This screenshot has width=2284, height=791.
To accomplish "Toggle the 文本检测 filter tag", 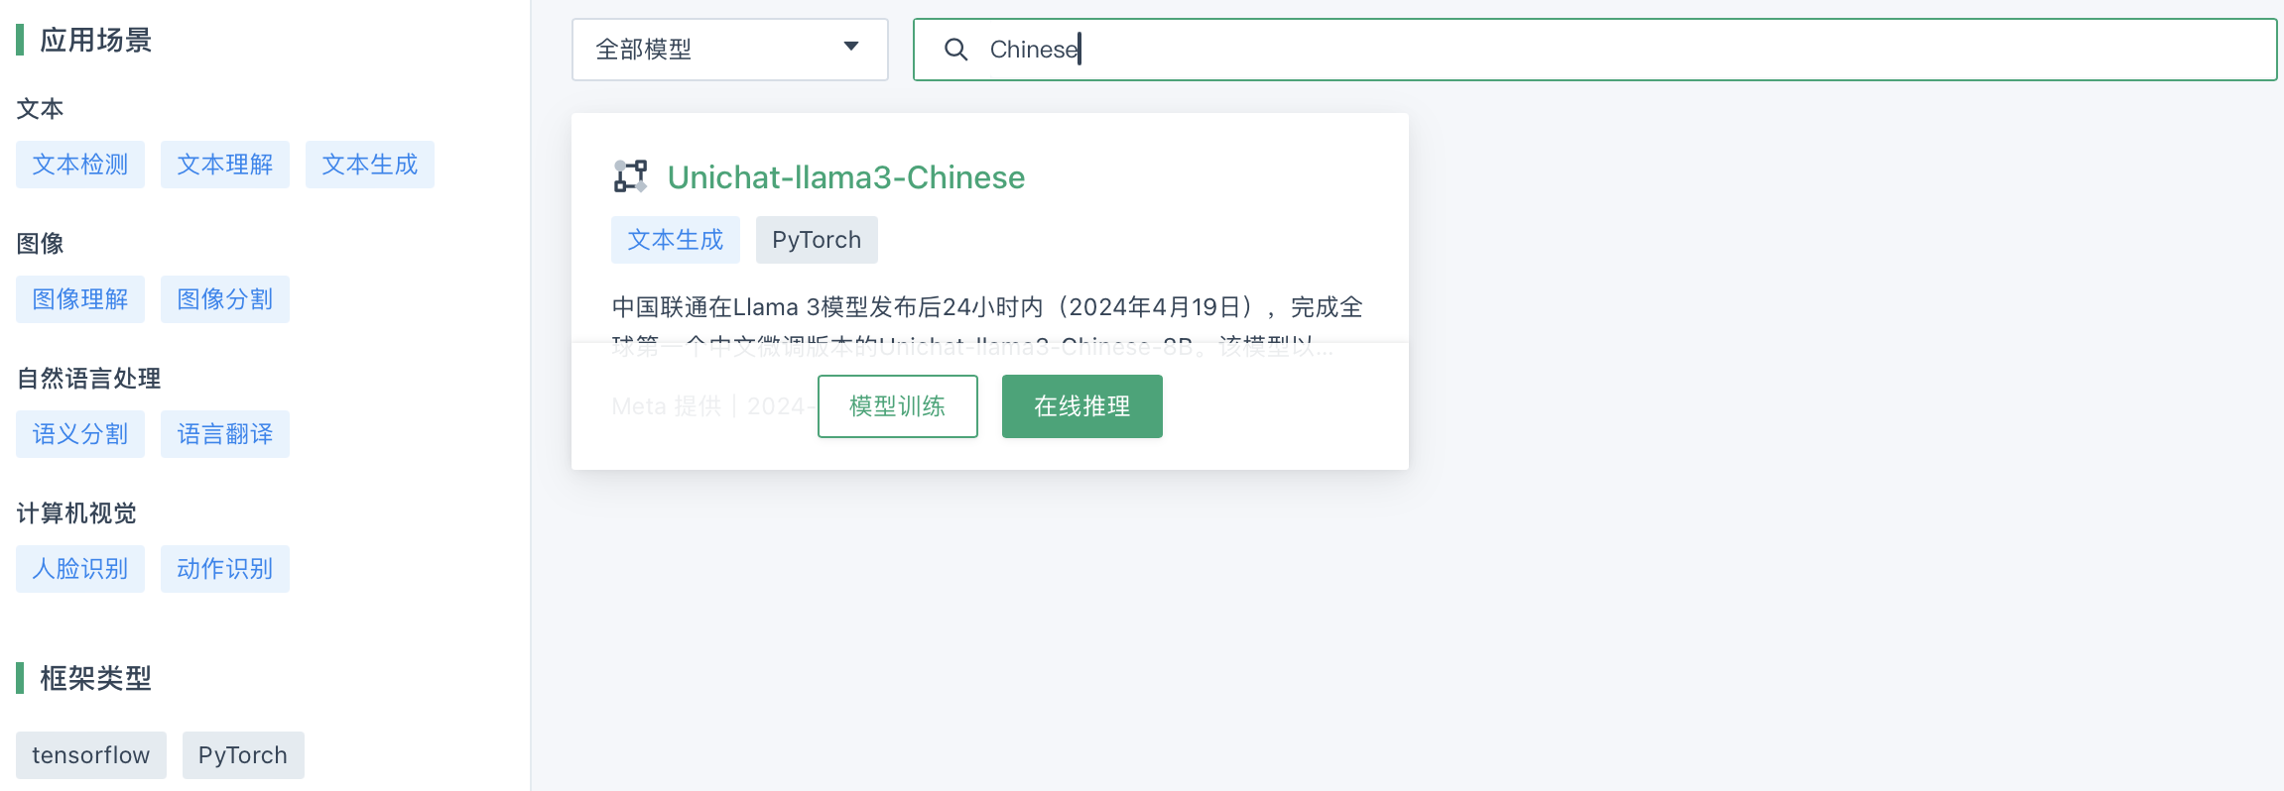I will pyautogui.click(x=80, y=165).
